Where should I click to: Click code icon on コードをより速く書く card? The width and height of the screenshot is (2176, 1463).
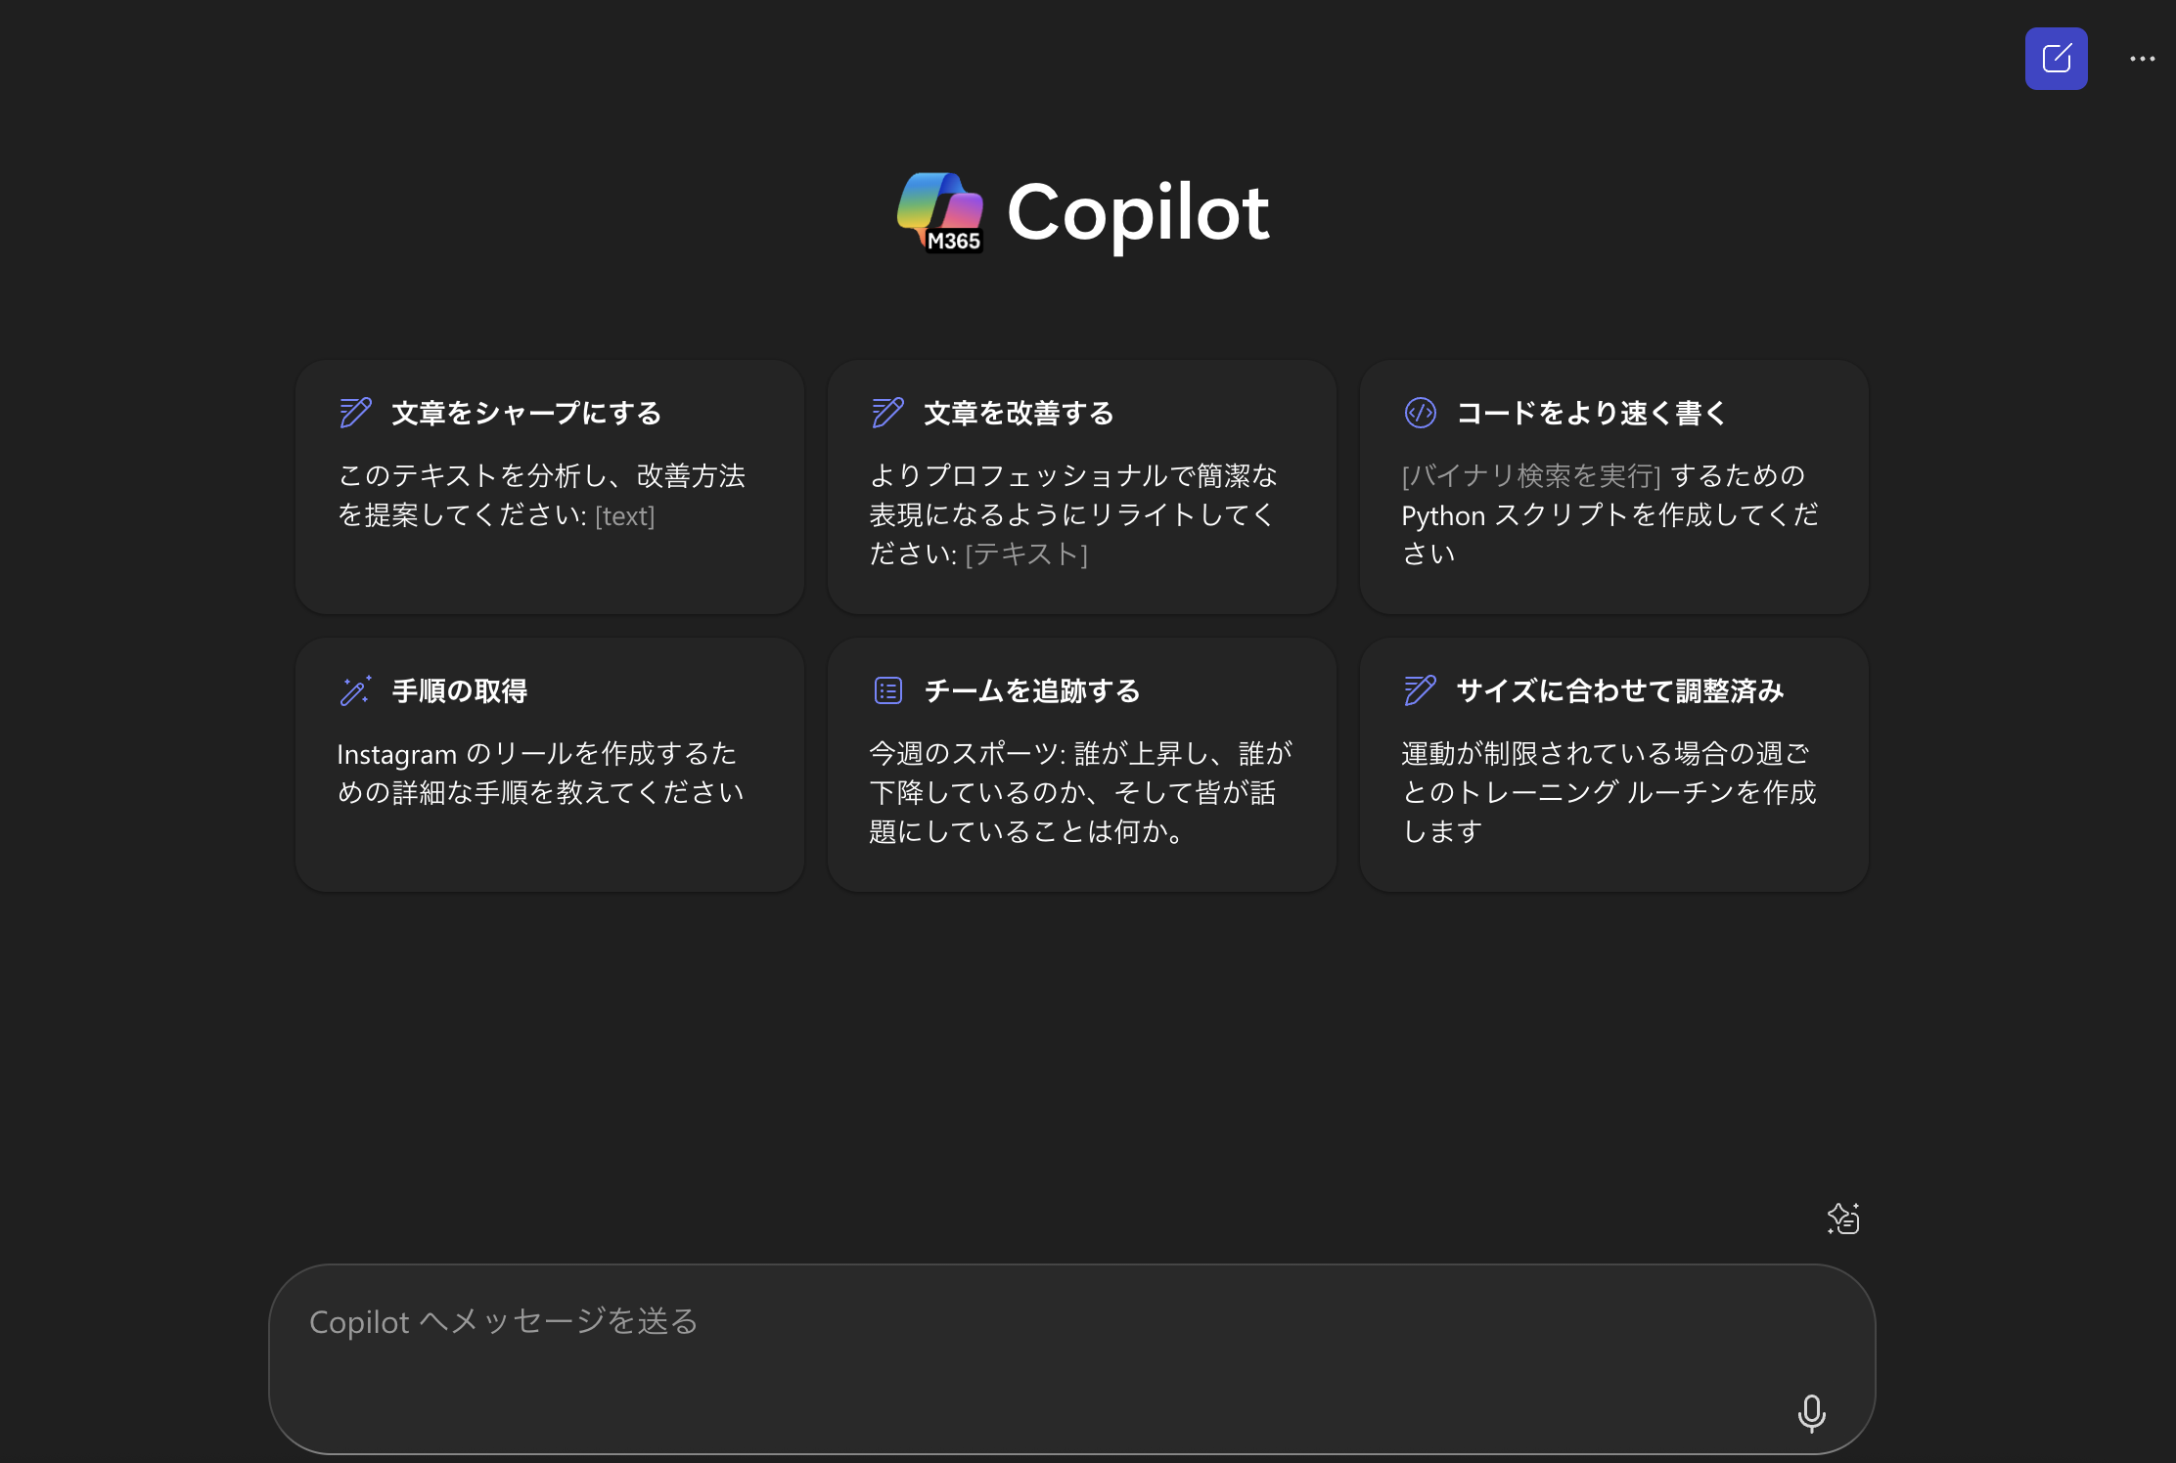tap(1420, 413)
